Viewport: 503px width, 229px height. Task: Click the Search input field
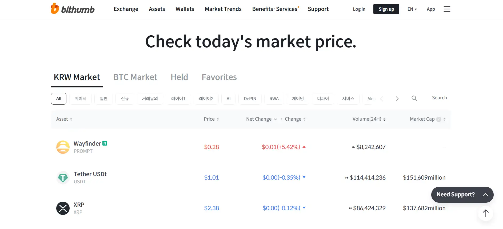(439, 98)
